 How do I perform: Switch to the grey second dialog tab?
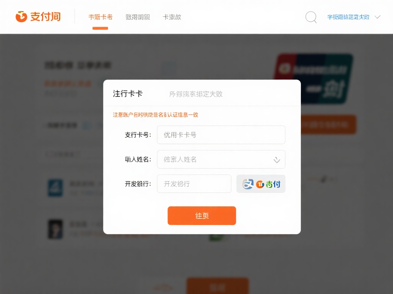196,94
